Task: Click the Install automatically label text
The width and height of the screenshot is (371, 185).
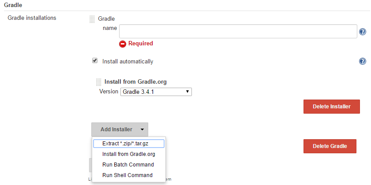Action: 127,62
